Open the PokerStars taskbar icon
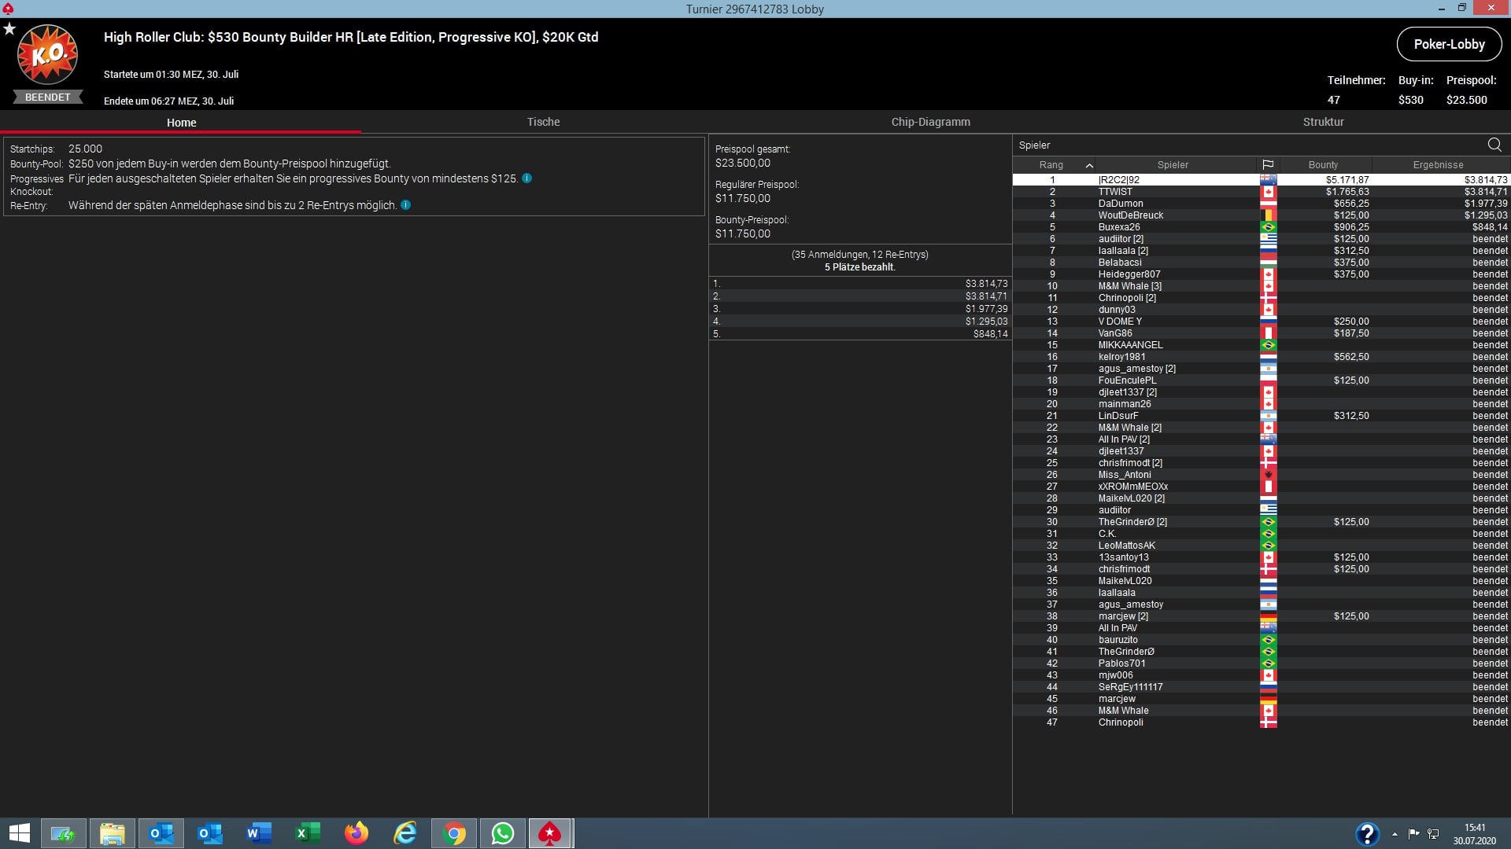This screenshot has width=1511, height=849. click(x=549, y=833)
